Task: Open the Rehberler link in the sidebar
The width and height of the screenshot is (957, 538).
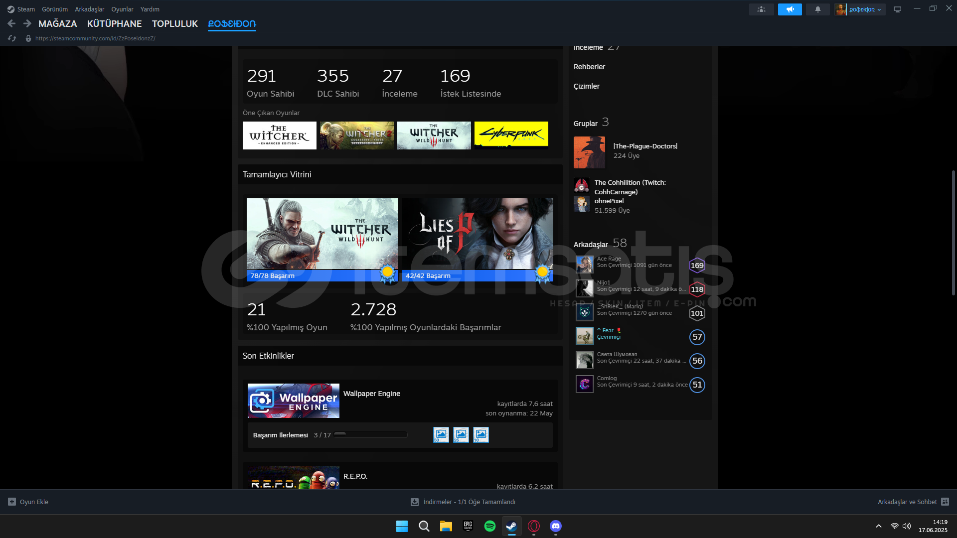Action: [589, 67]
